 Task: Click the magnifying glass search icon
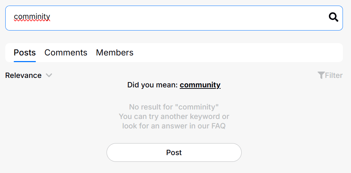(x=333, y=17)
